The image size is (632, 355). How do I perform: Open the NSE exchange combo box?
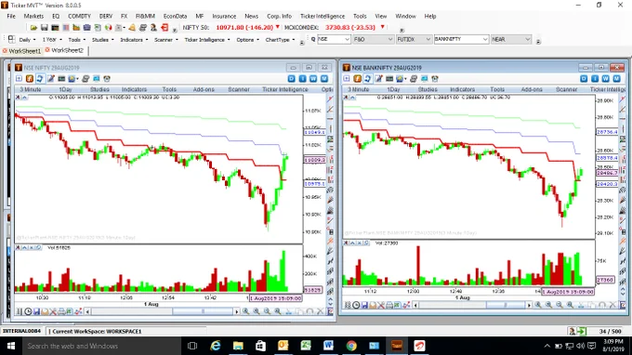tap(334, 39)
